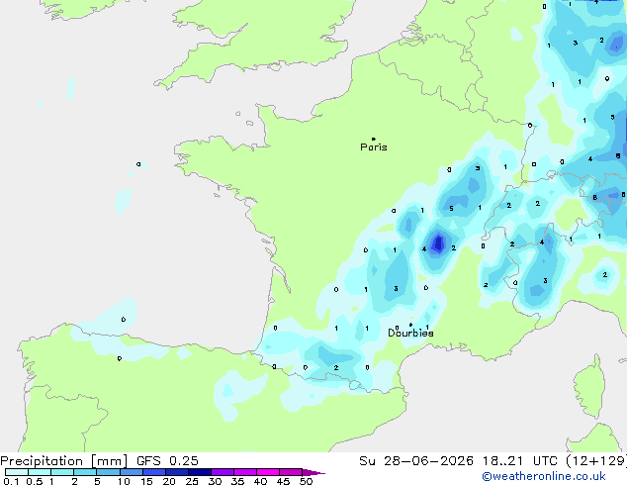
Task: Click the legend value "25"
Action: (x=192, y=481)
